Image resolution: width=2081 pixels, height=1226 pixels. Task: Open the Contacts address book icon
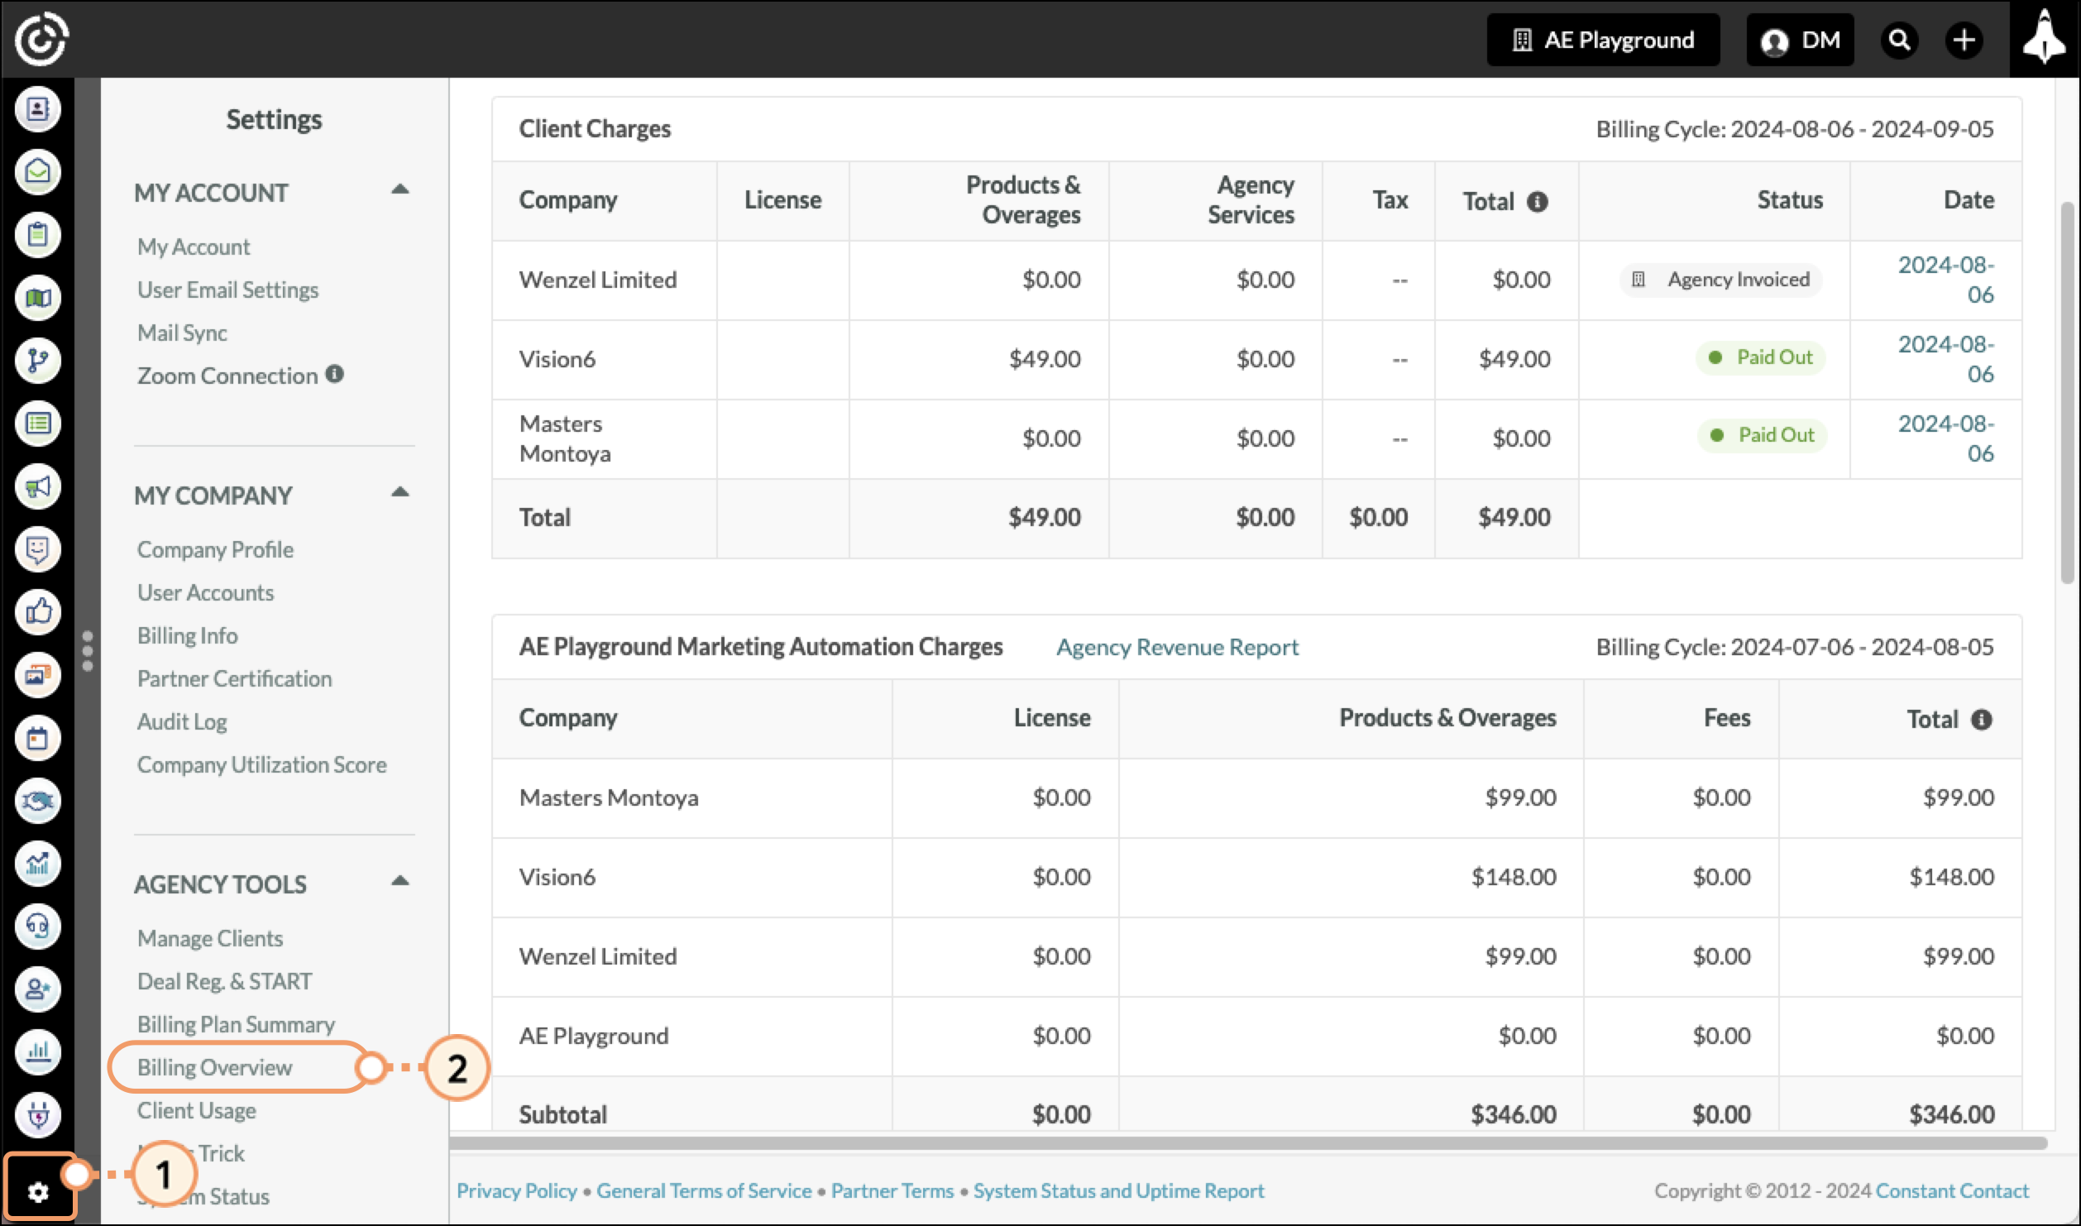[x=38, y=109]
